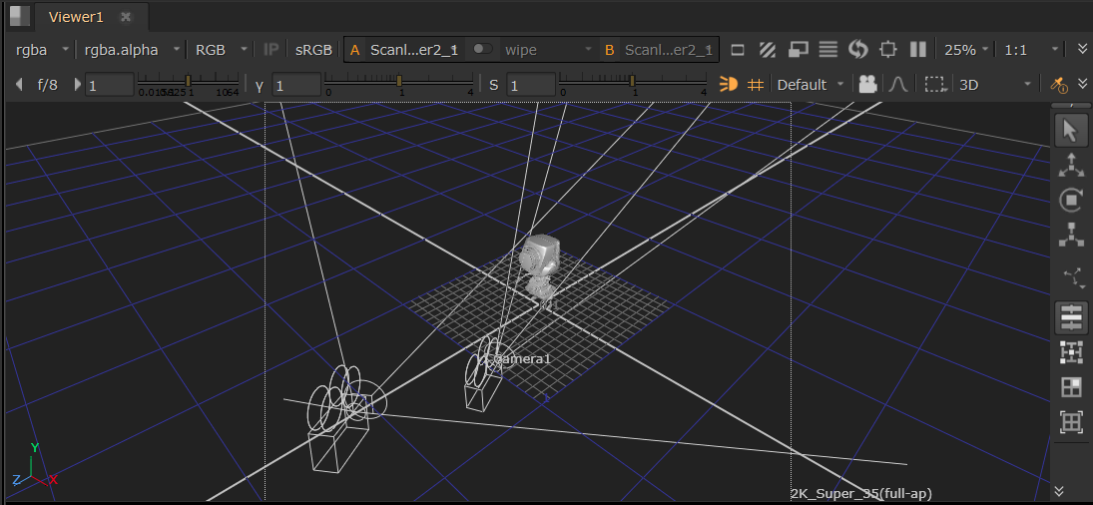Select the arrow Select tool

pyautogui.click(x=1071, y=131)
